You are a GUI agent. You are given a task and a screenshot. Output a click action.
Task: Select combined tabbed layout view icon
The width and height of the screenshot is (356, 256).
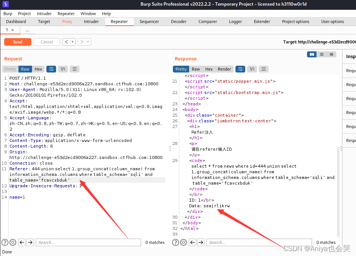(331, 54)
